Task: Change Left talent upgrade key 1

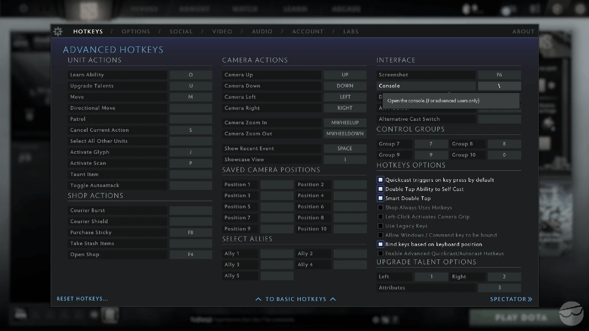Action: [x=431, y=277]
